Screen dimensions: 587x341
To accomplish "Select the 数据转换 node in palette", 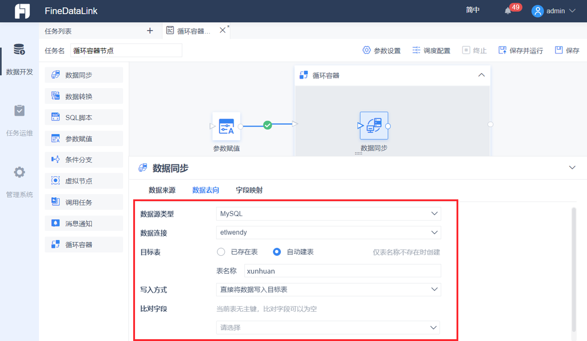I will tap(84, 96).
